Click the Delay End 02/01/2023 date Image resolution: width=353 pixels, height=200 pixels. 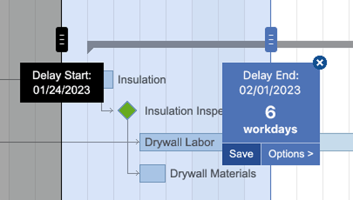[x=270, y=90]
